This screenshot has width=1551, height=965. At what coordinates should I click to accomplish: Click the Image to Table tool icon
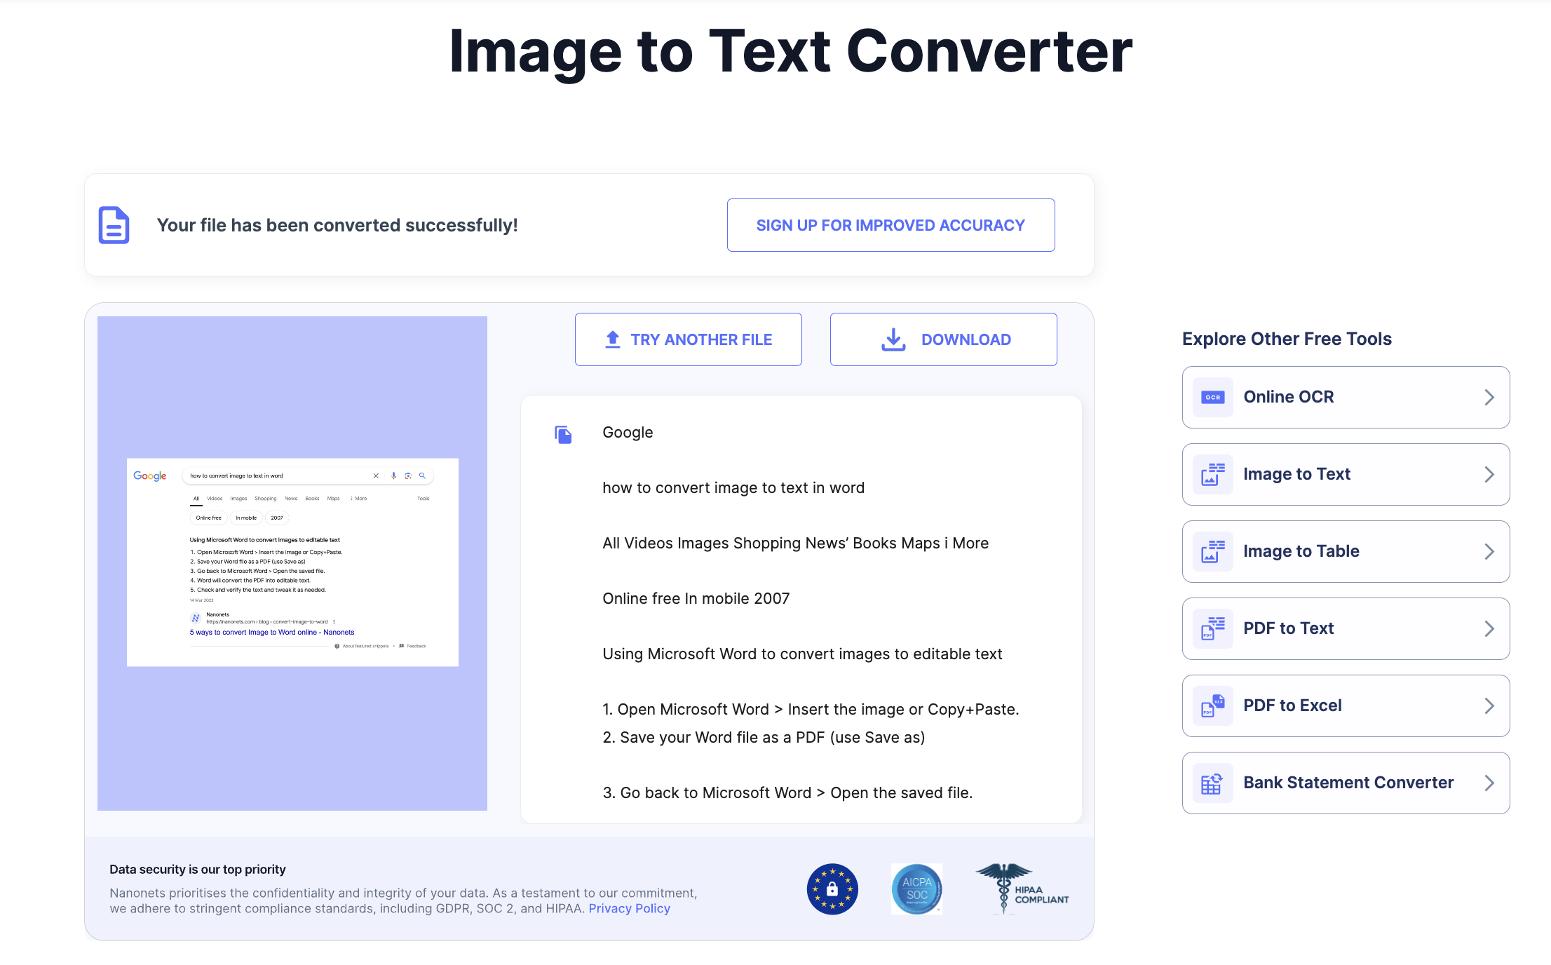(x=1212, y=551)
